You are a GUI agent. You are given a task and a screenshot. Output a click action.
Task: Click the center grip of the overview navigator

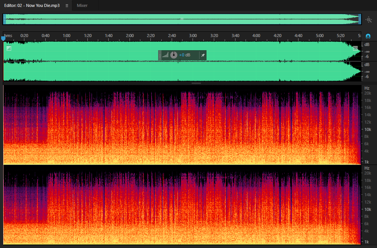tap(182, 19)
